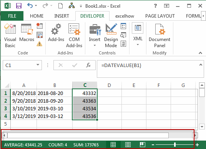Open the Macros dialog
Screen dimensions: 206x149
coord(27,33)
